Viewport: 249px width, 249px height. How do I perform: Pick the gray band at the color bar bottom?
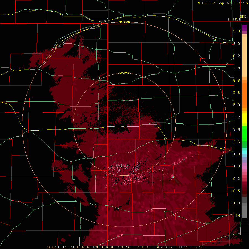pos(244,207)
